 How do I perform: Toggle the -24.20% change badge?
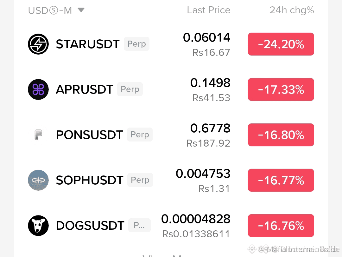coord(281,44)
